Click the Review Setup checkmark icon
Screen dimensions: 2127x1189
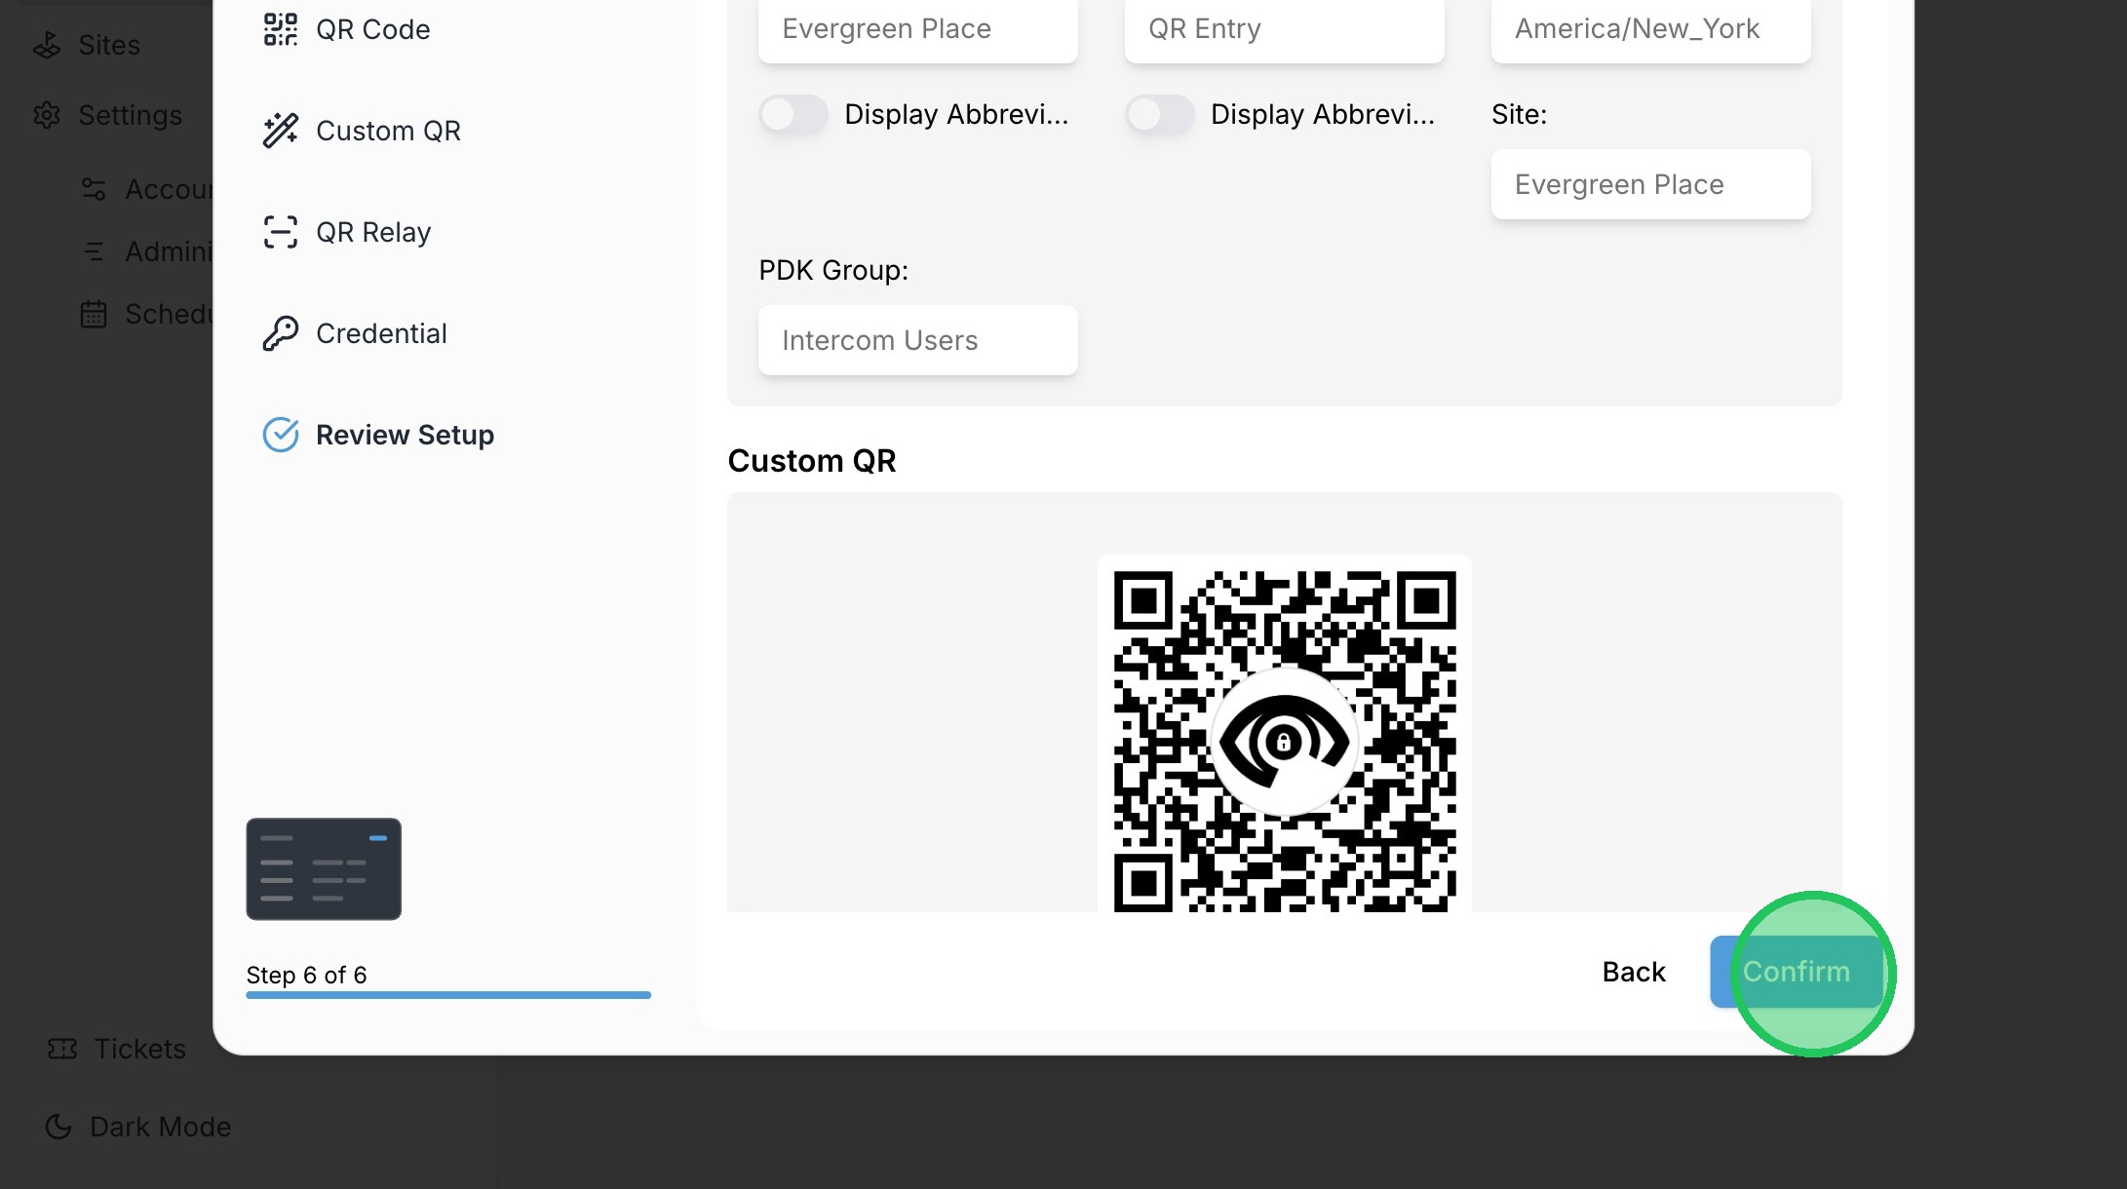click(x=280, y=435)
